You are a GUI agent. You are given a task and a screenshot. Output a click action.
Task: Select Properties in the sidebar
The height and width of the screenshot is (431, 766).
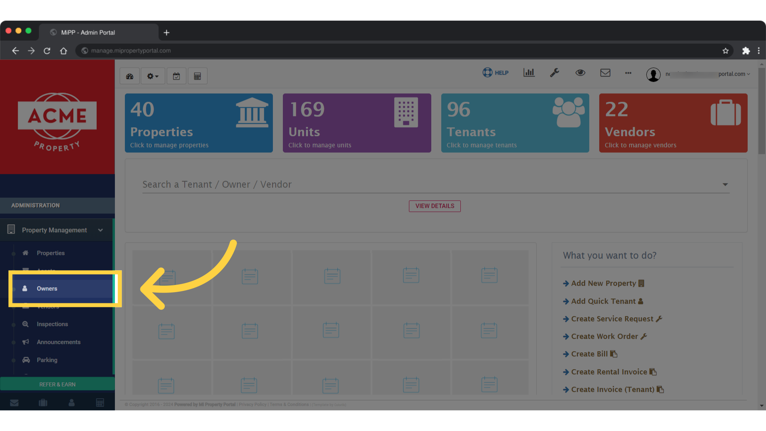coord(51,253)
